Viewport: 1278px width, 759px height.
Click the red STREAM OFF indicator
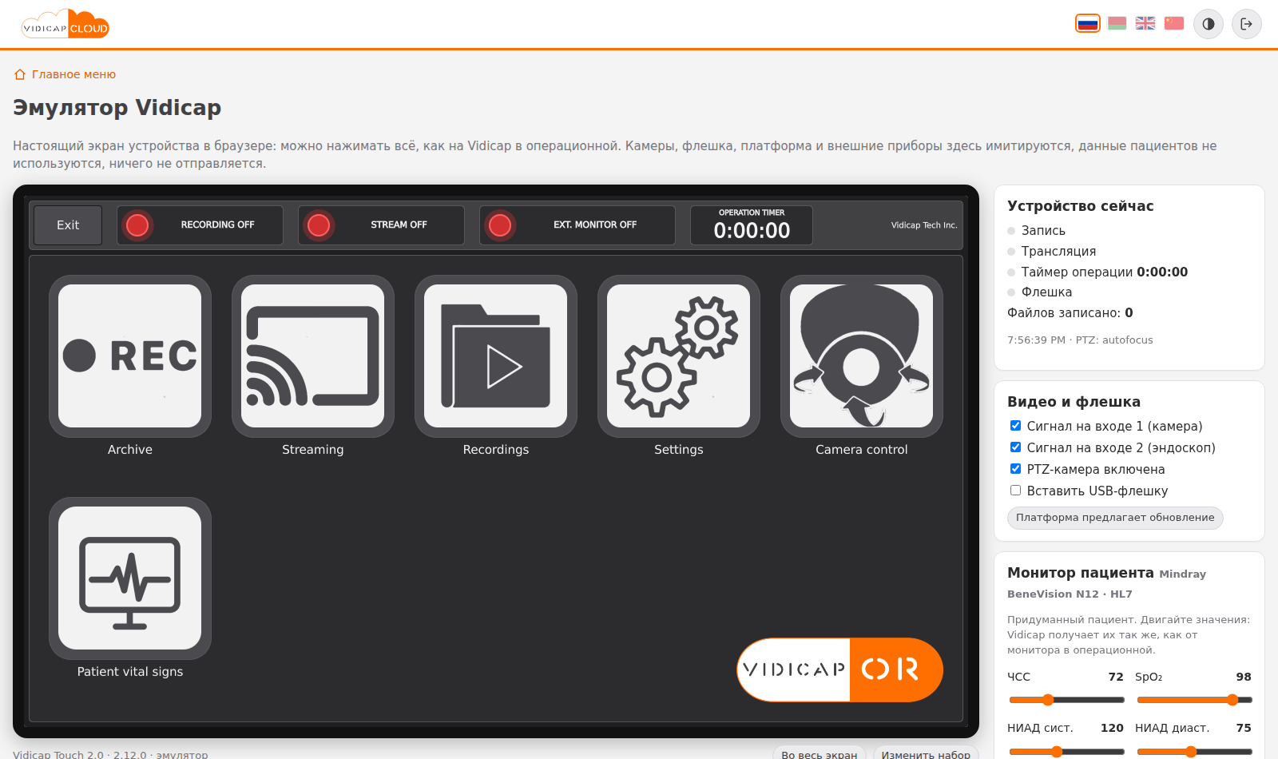[319, 225]
